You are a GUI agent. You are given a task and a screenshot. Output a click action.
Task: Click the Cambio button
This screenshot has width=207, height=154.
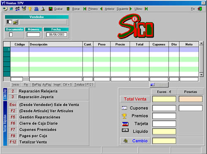(135, 141)
